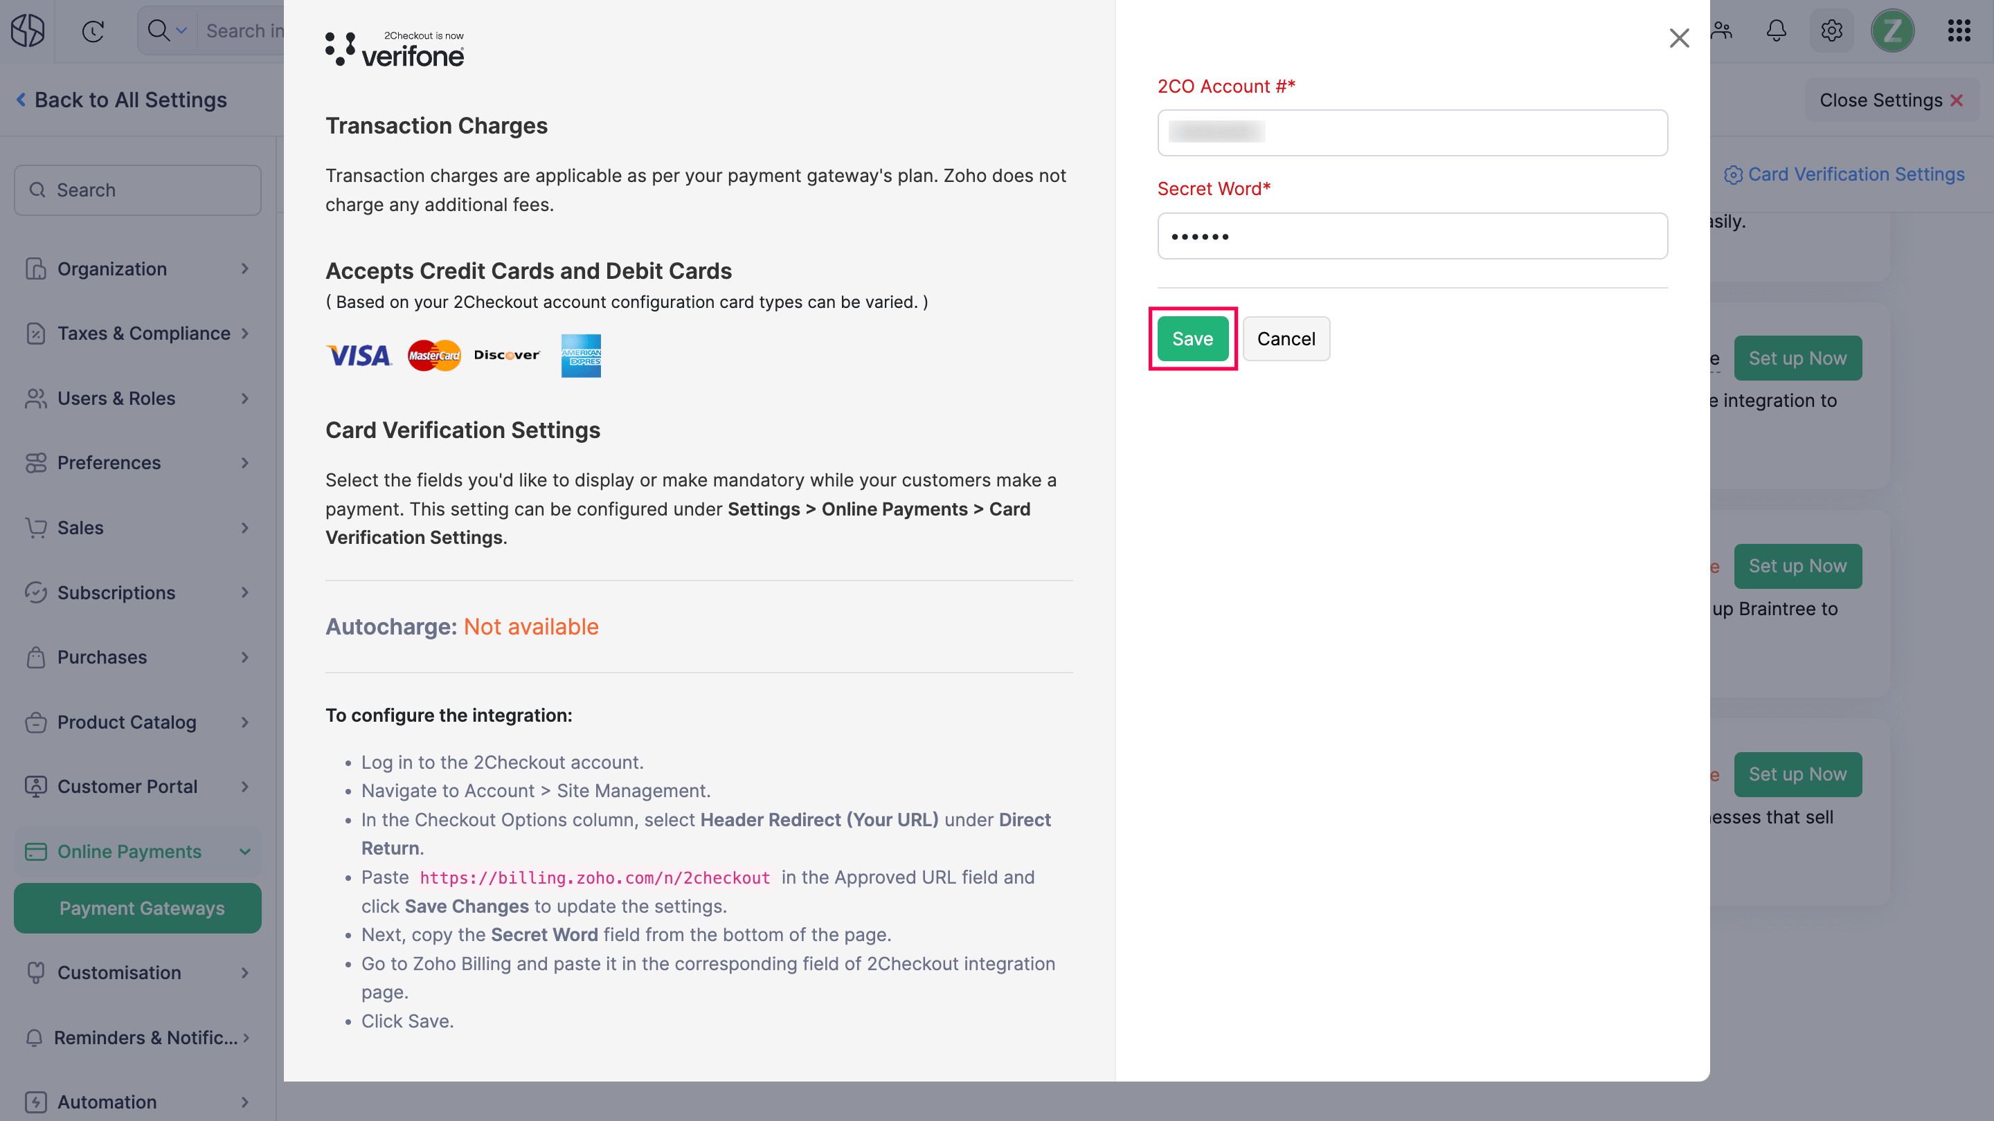Click the Zoho Billing logo icon
The width and height of the screenshot is (1994, 1121).
click(x=28, y=31)
